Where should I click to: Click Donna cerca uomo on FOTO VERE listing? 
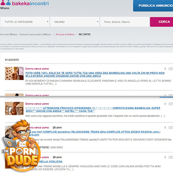37,69
